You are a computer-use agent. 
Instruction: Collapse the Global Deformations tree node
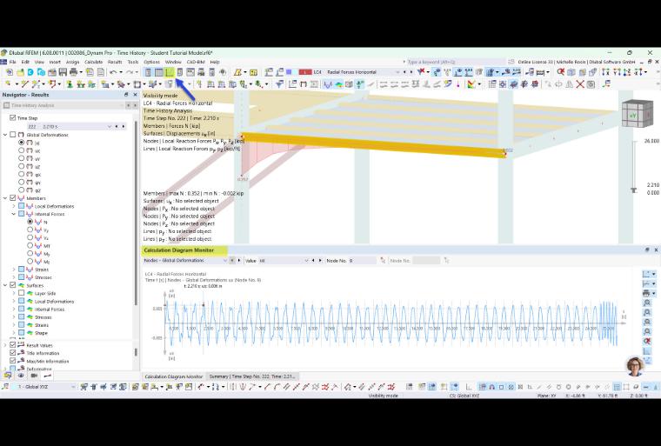pos(5,135)
